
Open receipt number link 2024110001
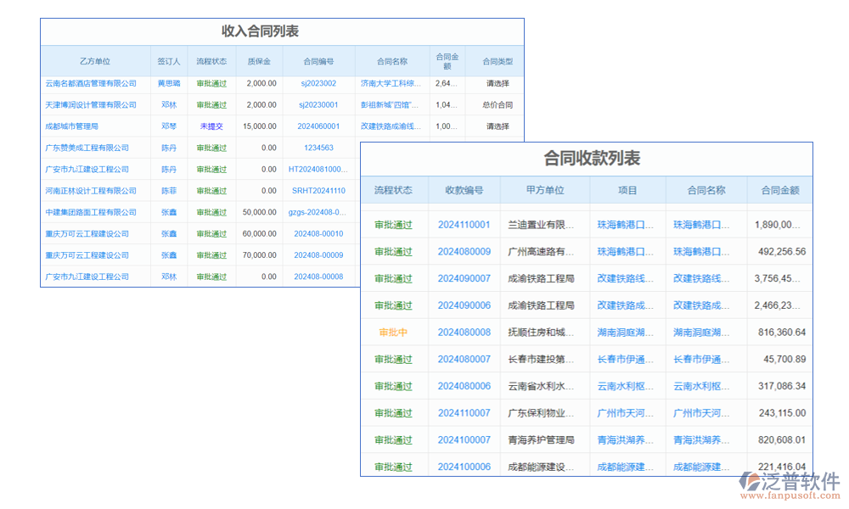click(x=464, y=224)
